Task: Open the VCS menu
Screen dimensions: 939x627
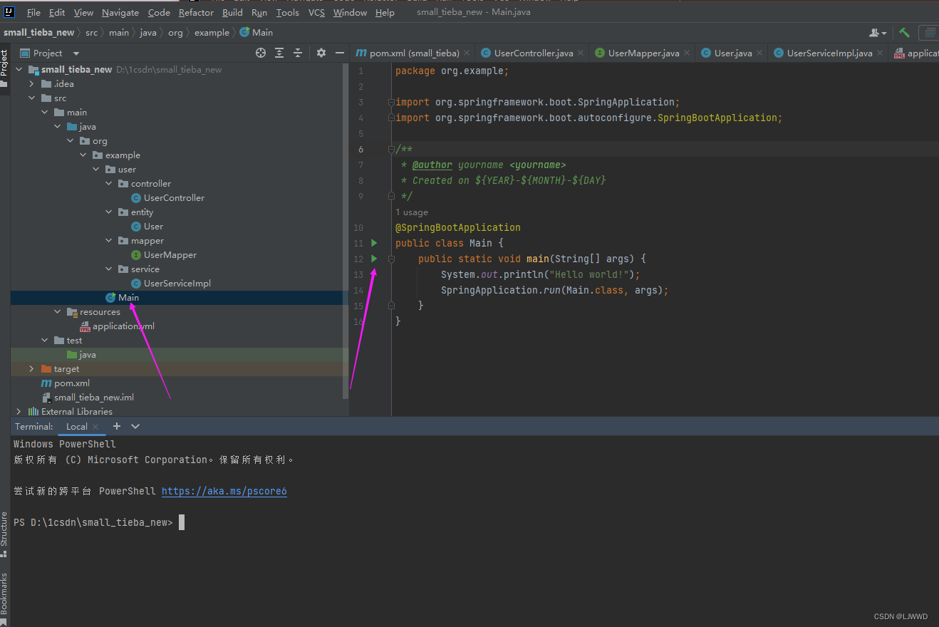Action: click(316, 13)
